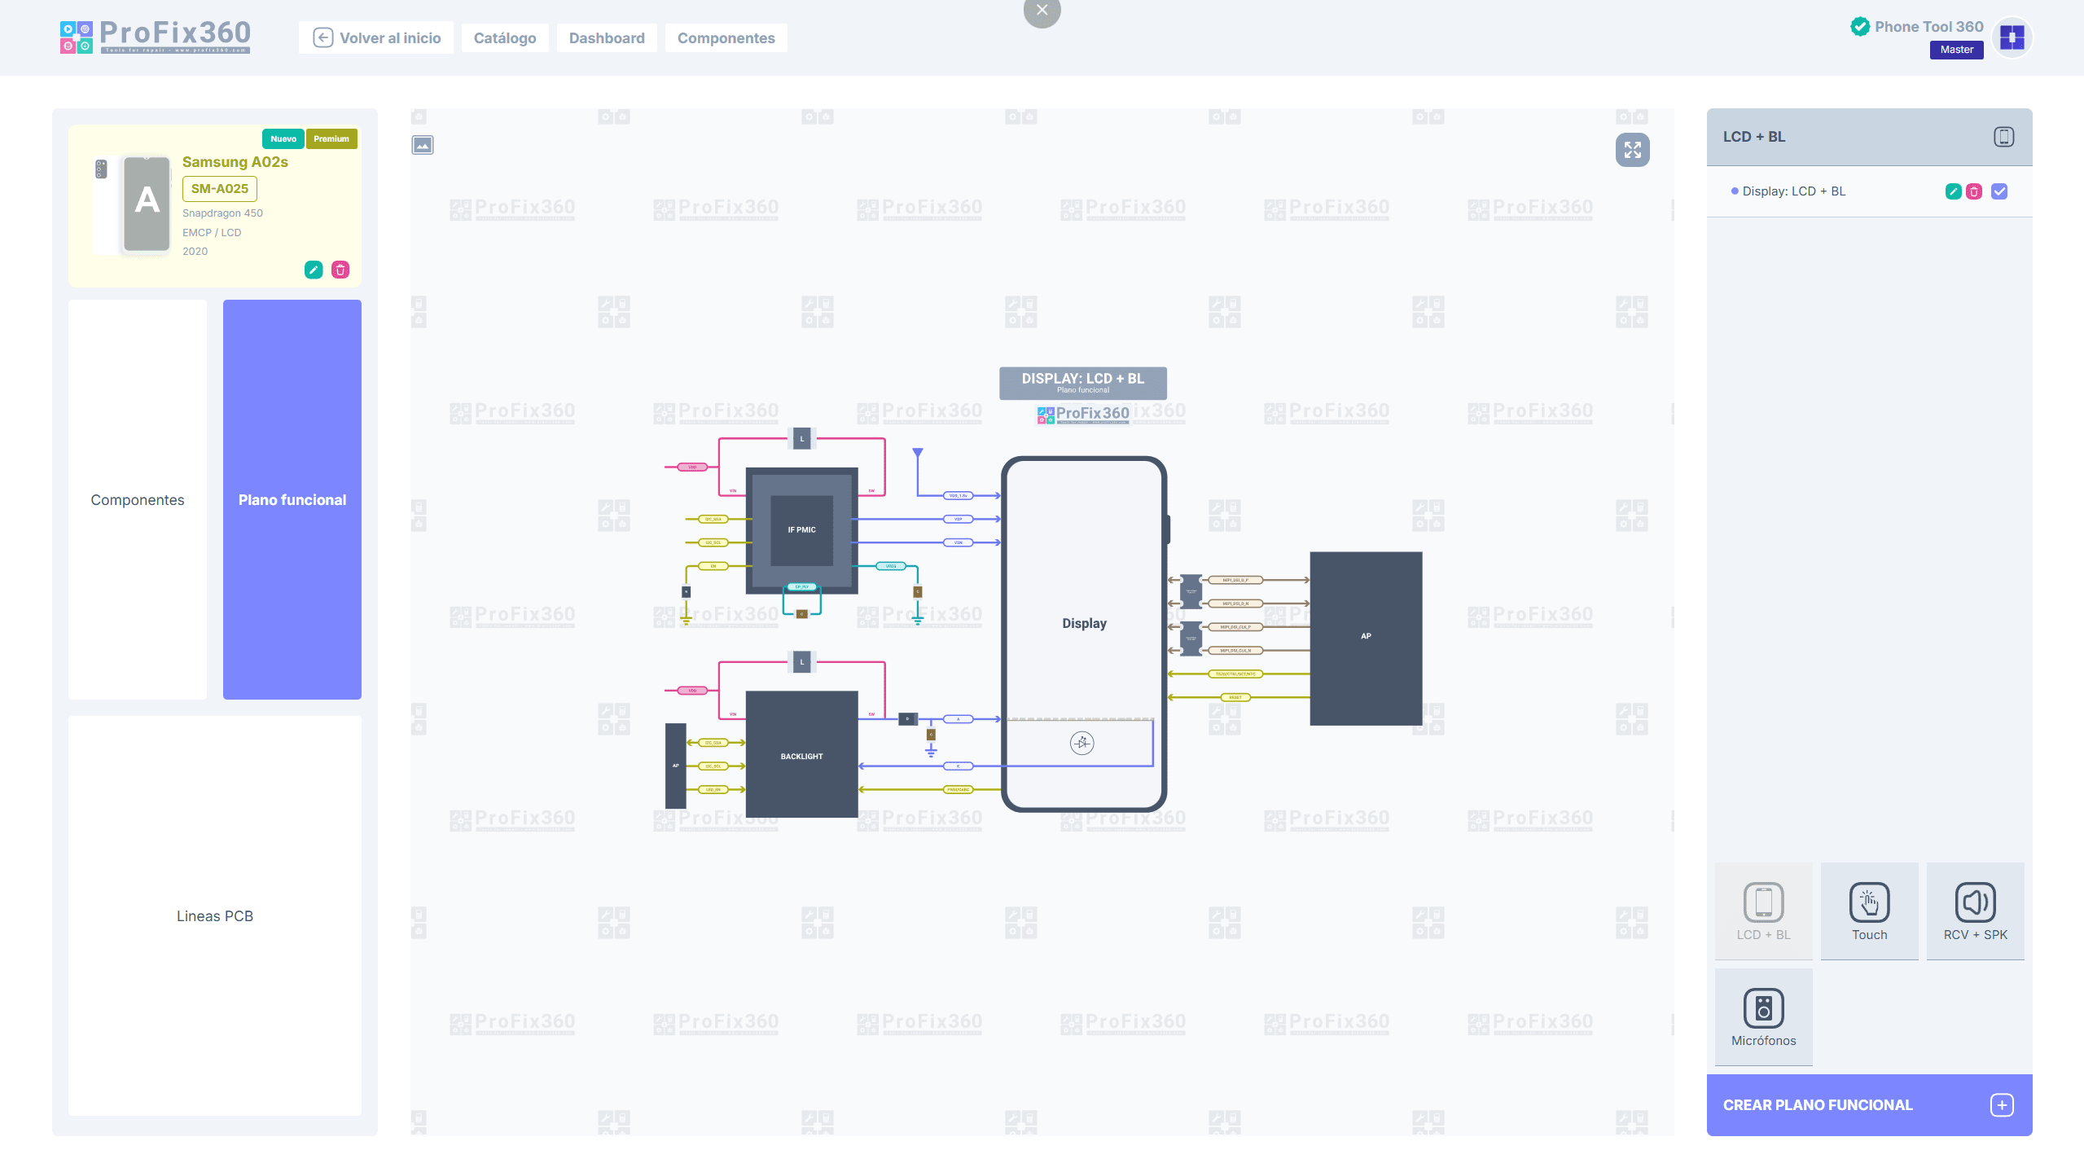The height and width of the screenshot is (1172, 2084).
Task: Select the Componentes side panel tile
Action: 138,499
